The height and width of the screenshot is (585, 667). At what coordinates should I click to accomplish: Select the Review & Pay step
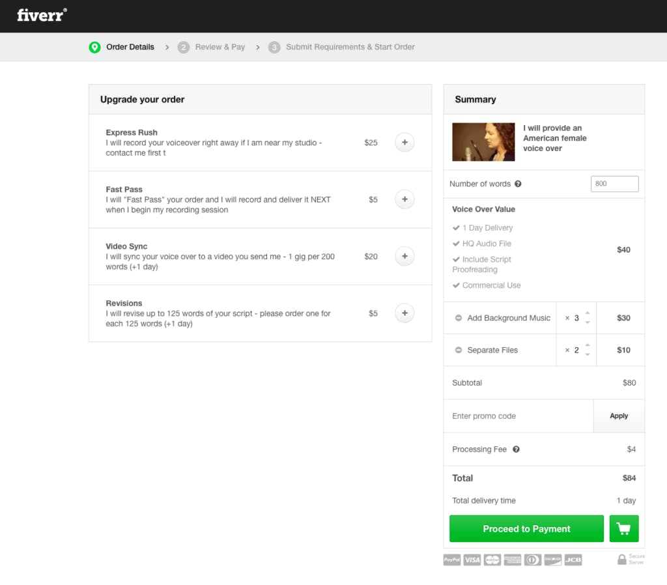coord(220,47)
